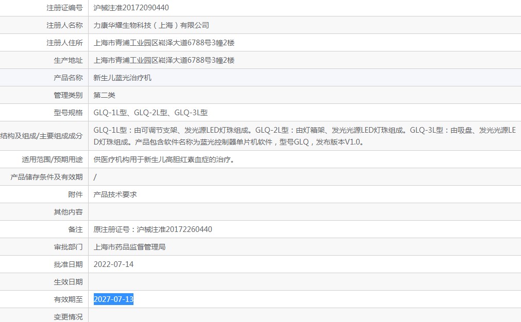This screenshot has width=521, height=322.
Task: Select the 批准日期 label
Action: [x=68, y=264]
